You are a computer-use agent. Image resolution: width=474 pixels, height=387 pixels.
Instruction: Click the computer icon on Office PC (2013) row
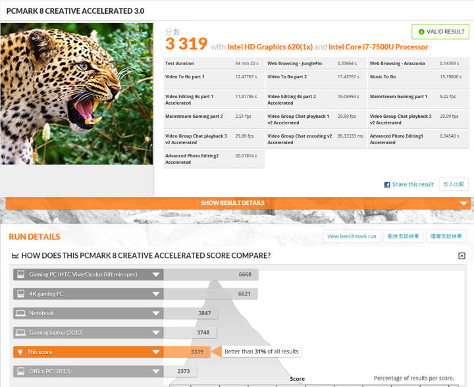pos(20,371)
